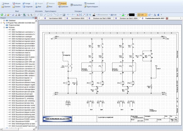Open the black color swatch dropdown arrow
This screenshot has width=183, height=131.
tap(136, 15)
